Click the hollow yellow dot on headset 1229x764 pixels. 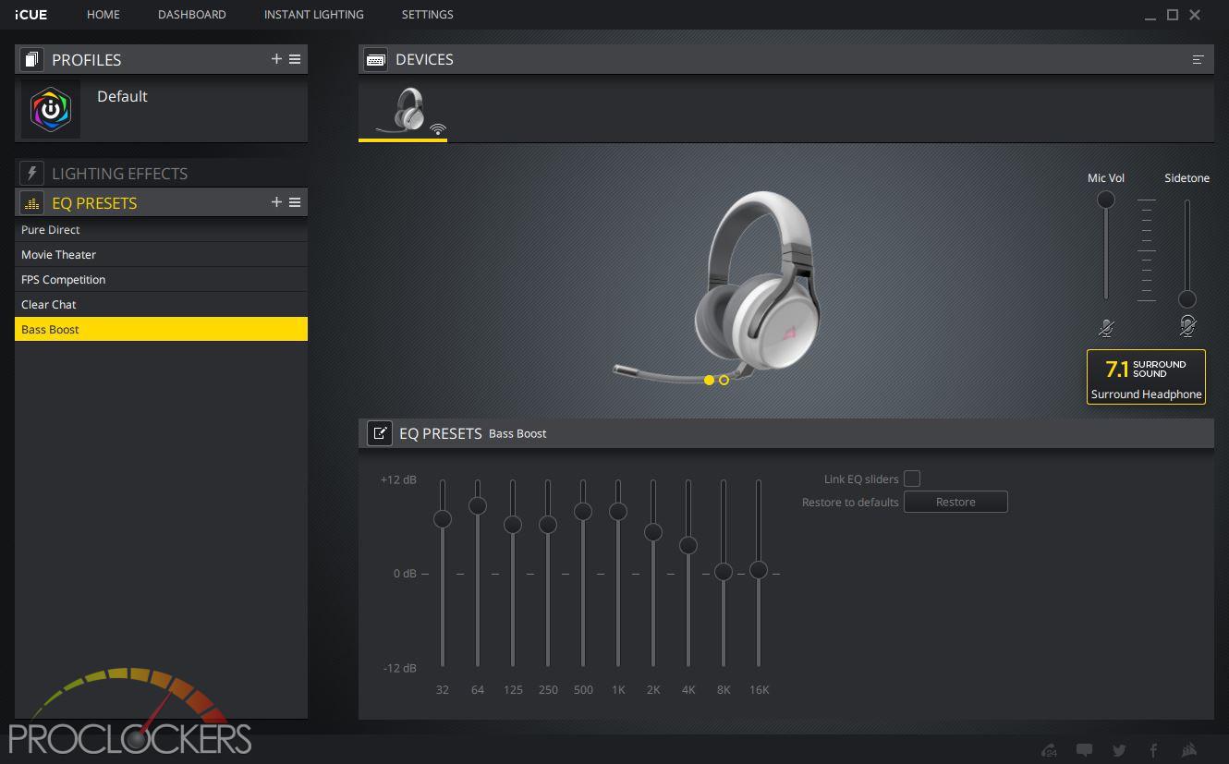pos(724,380)
